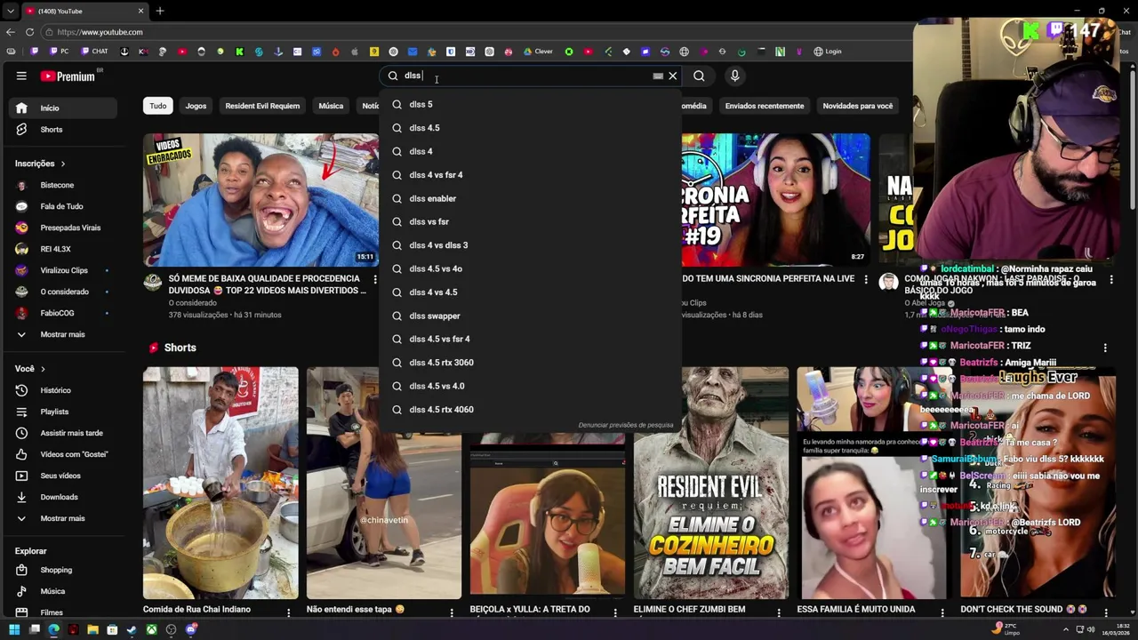Viewport: 1138px width, 640px height.
Task: Start voice search with microphone icon
Action: tap(734, 76)
